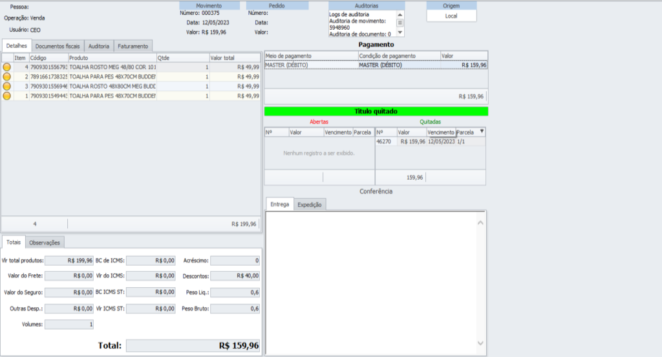Click the Entrega text area scroll down arrow
This screenshot has height=357, width=662.
pyautogui.click(x=480, y=343)
